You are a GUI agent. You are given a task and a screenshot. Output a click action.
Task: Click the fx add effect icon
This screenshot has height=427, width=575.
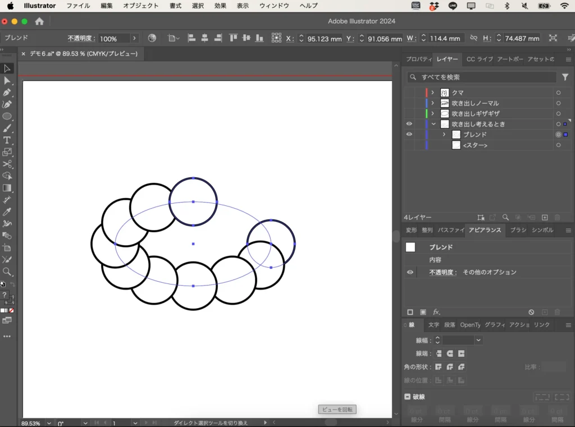436,312
